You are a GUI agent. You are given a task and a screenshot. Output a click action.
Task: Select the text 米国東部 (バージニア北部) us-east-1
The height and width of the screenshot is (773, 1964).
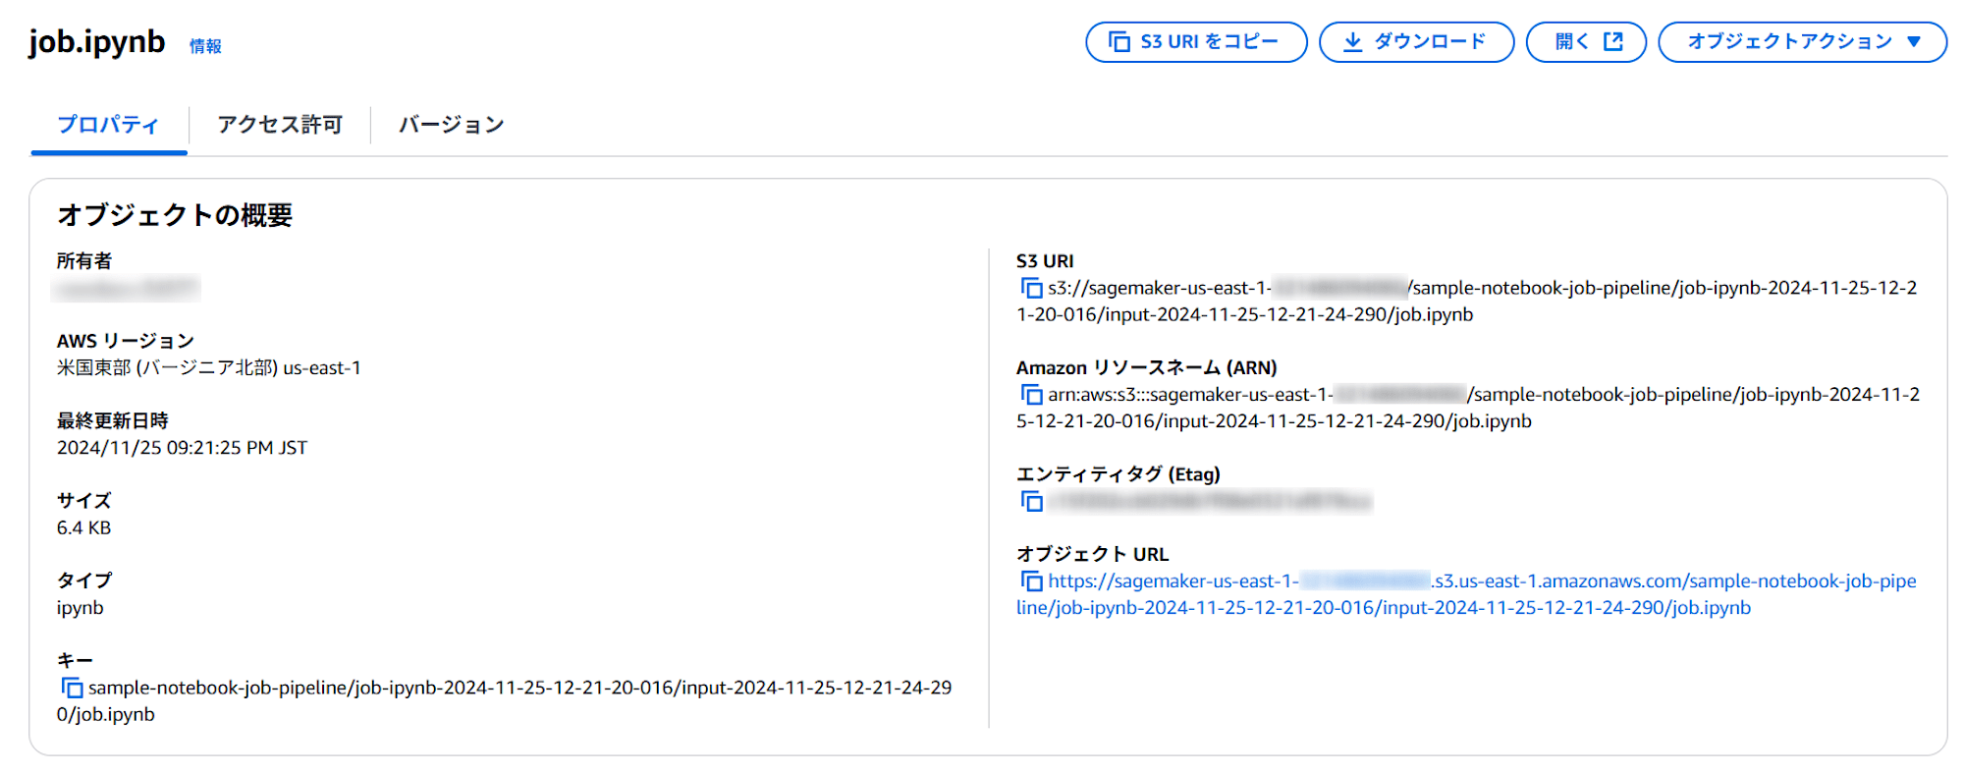click(209, 368)
